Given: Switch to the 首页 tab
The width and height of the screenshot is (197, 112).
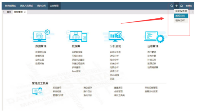Looking at the screenshot, I should point(9,12).
